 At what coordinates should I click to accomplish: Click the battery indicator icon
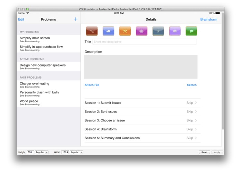218,13
